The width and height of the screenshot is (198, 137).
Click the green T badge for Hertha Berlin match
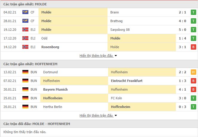tap(193, 107)
